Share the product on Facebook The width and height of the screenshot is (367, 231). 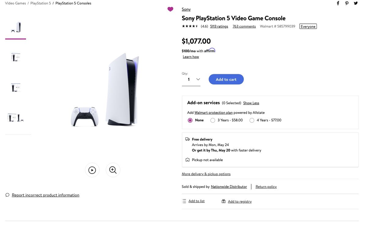(338, 3)
